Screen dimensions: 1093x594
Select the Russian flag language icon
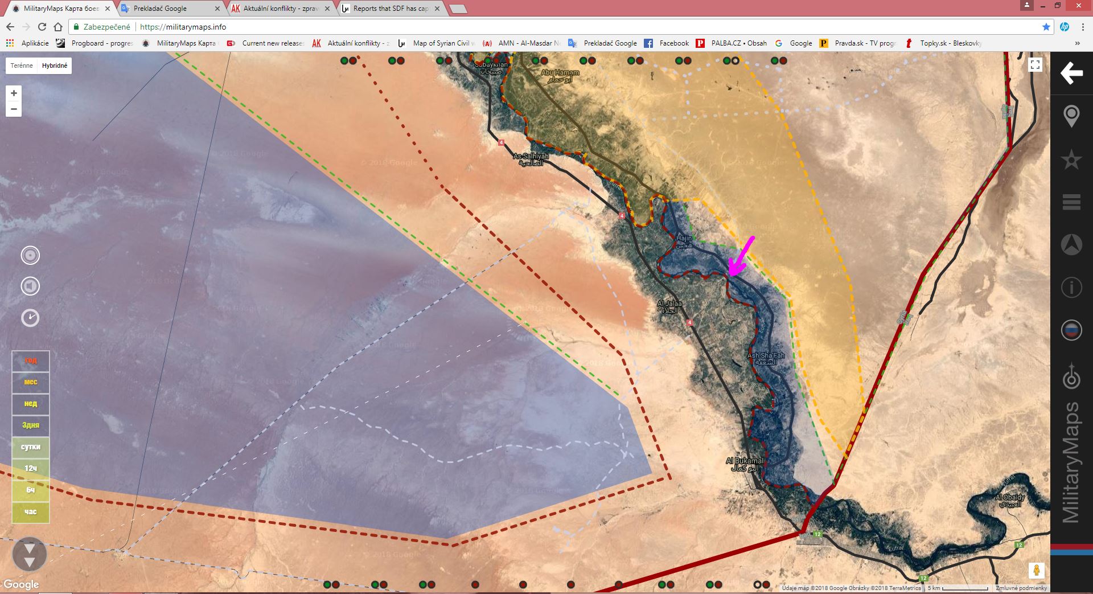(x=1071, y=330)
